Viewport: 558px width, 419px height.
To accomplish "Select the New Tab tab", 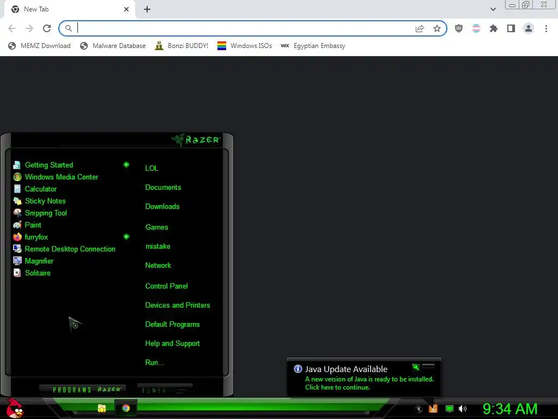I will click(x=69, y=9).
